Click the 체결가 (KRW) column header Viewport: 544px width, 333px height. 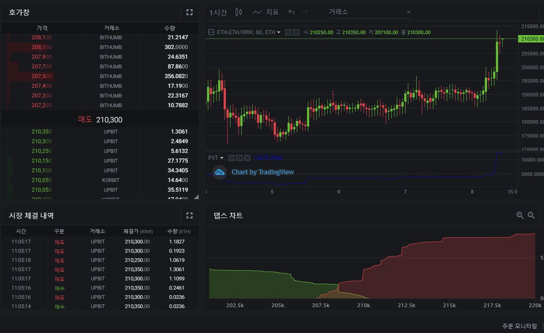pos(138,231)
